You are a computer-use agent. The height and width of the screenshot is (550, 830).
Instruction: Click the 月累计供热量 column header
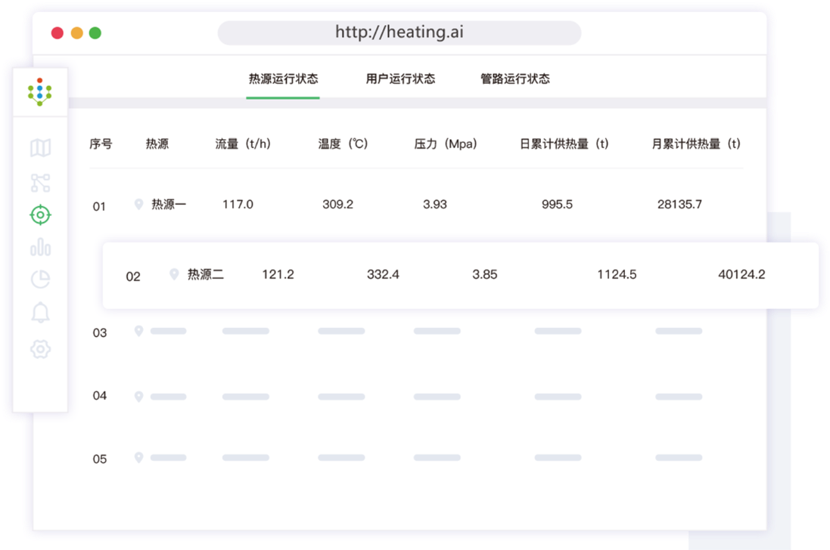[696, 144]
